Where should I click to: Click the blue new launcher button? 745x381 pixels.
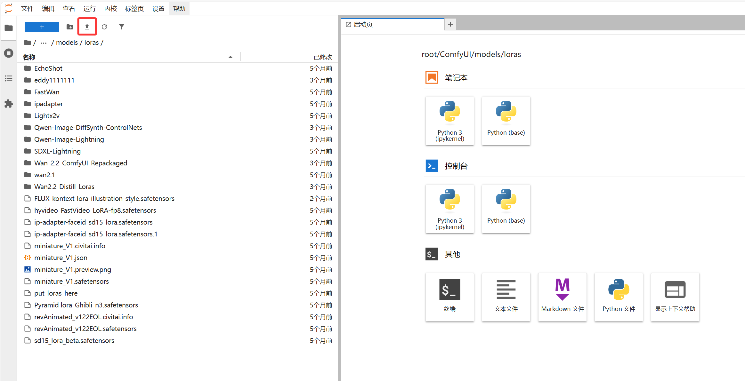coord(42,27)
